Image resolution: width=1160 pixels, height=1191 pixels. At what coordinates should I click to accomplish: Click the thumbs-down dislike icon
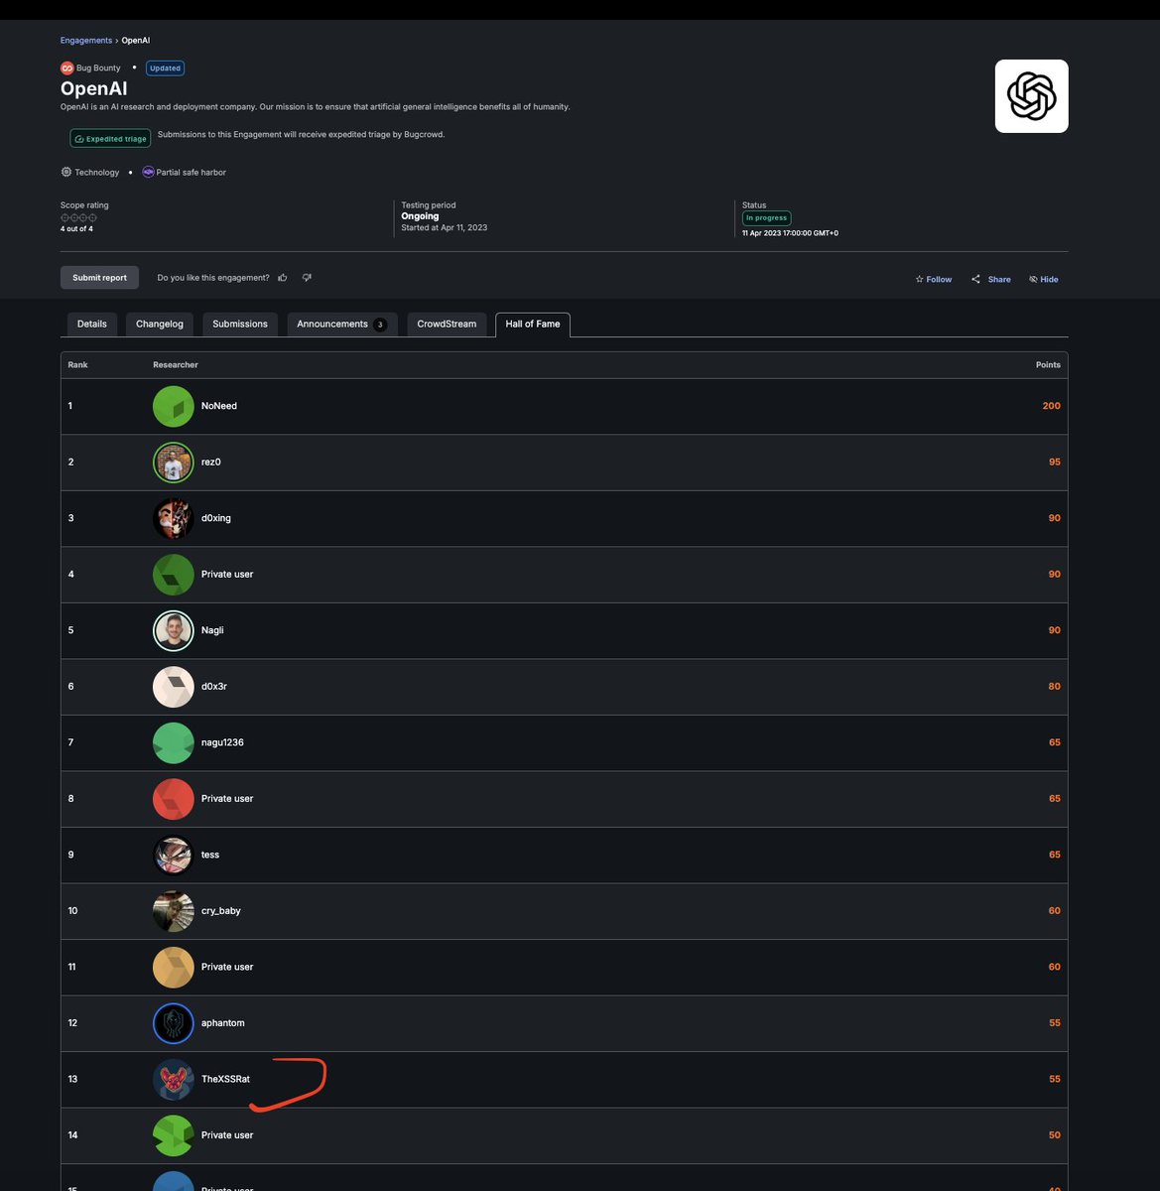[307, 278]
